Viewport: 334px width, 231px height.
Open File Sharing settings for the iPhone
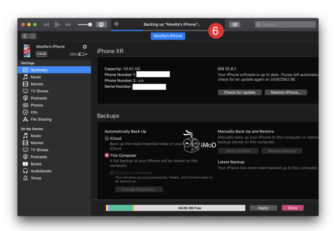(37, 119)
